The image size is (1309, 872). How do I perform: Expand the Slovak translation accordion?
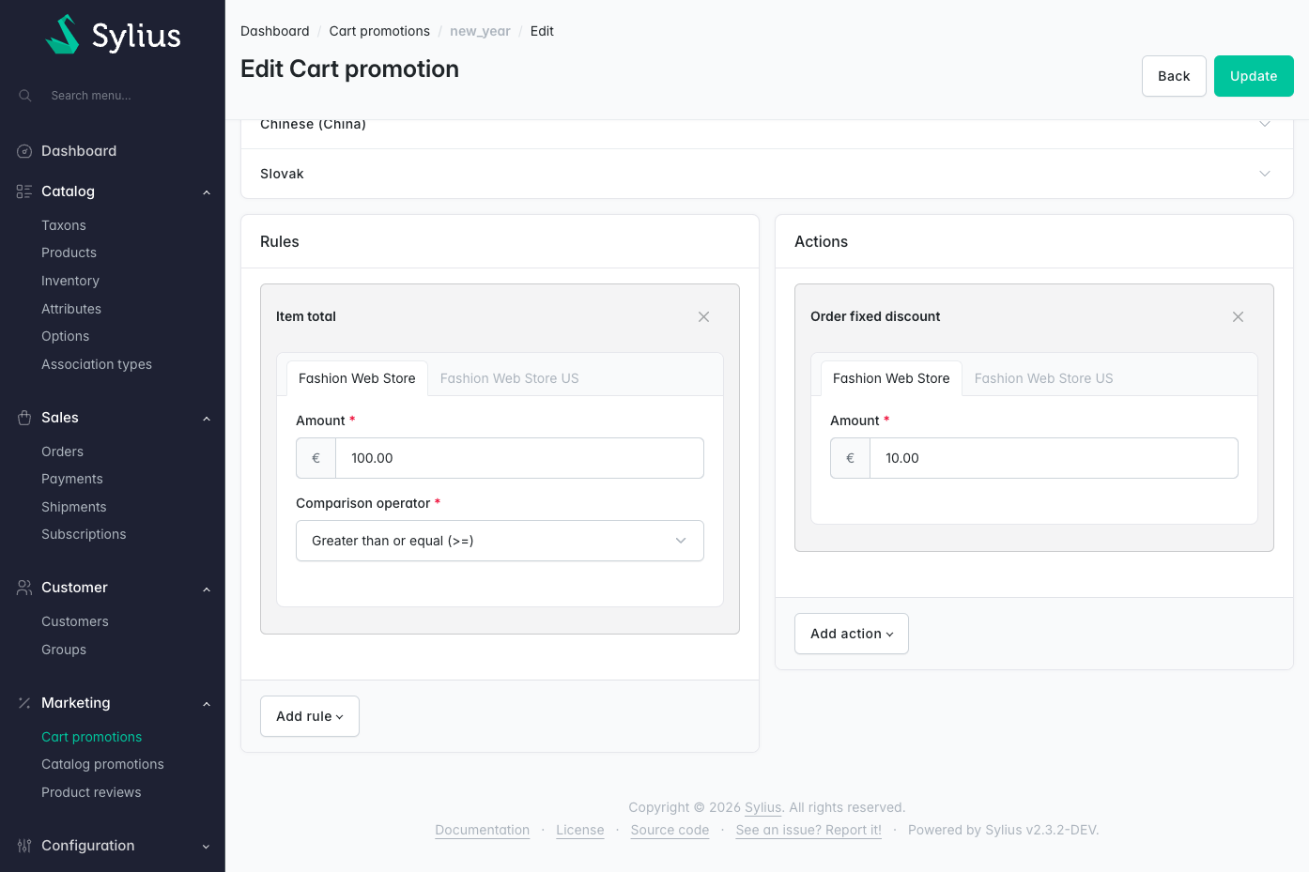(766, 174)
